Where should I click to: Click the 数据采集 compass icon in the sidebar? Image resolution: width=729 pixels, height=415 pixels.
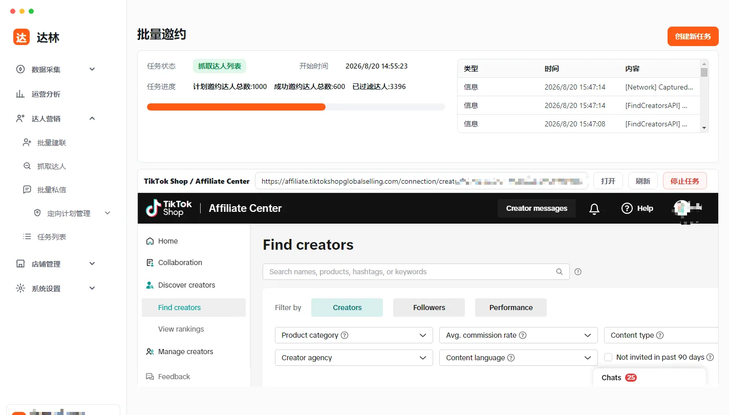coord(20,69)
